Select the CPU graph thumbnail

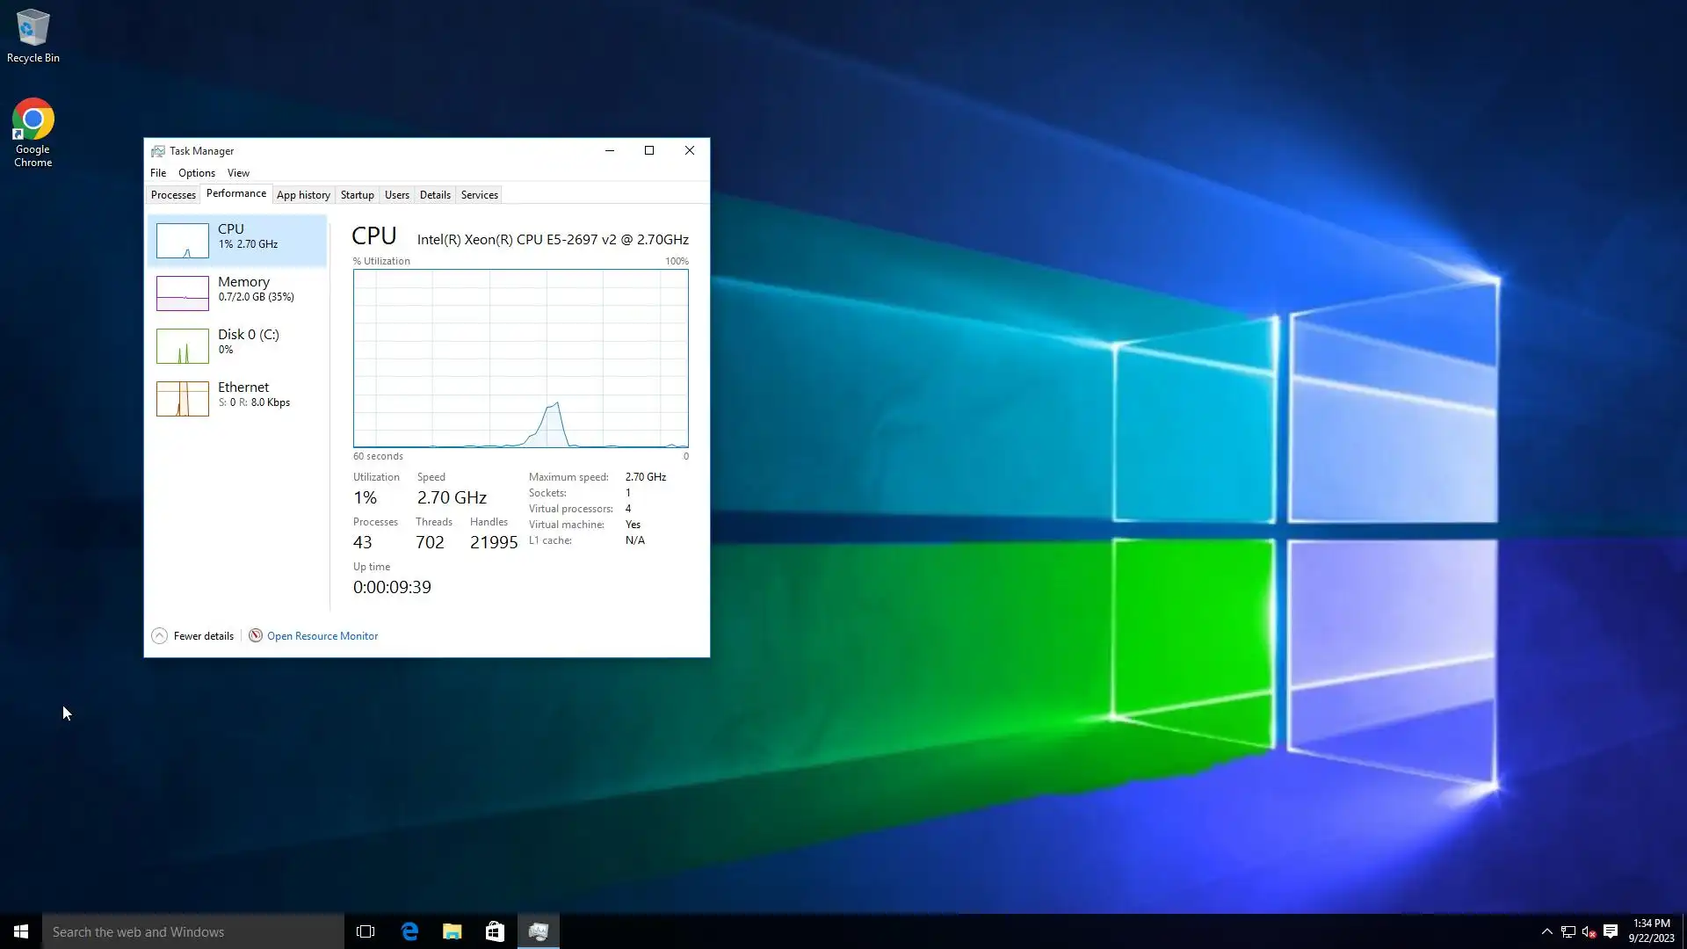tap(183, 240)
